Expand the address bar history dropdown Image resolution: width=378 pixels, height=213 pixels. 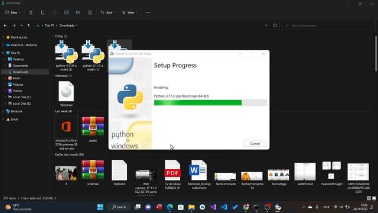266,25
